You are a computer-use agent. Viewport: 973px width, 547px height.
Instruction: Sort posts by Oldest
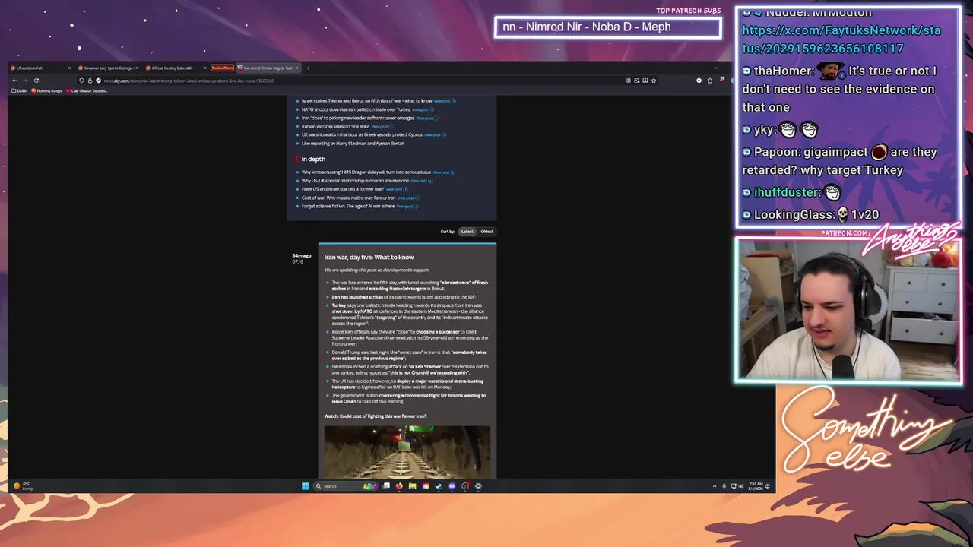(486, 232)
